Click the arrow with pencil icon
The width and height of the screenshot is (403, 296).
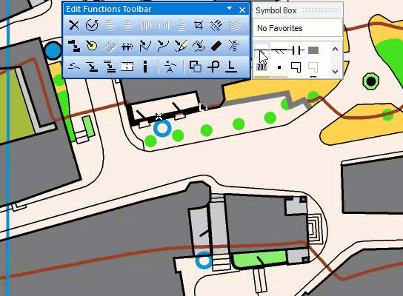[x=181, y=46]
